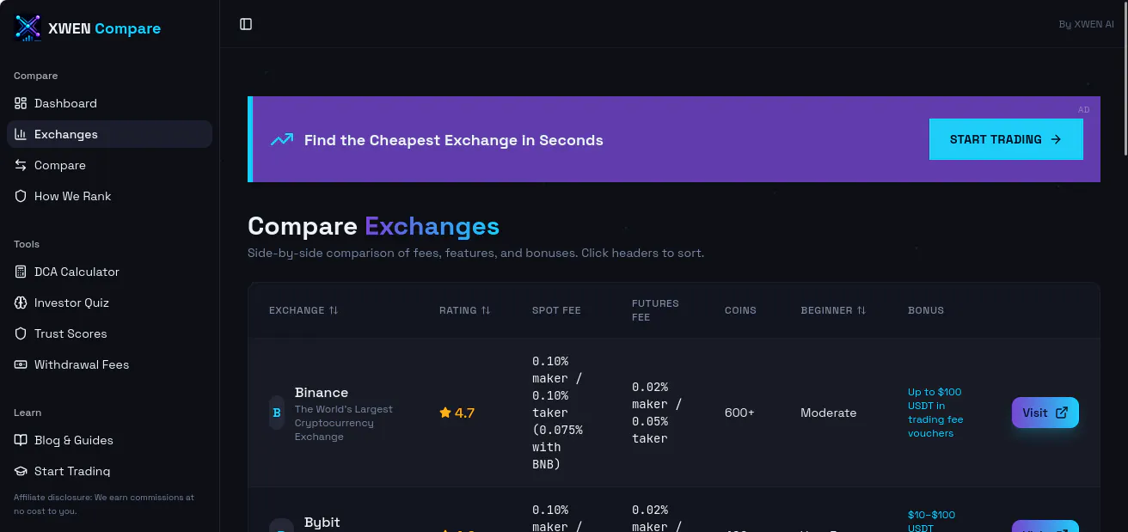Click the star icon beside 4.7 rating
The image size is (1128, 532).
point(445,413)
